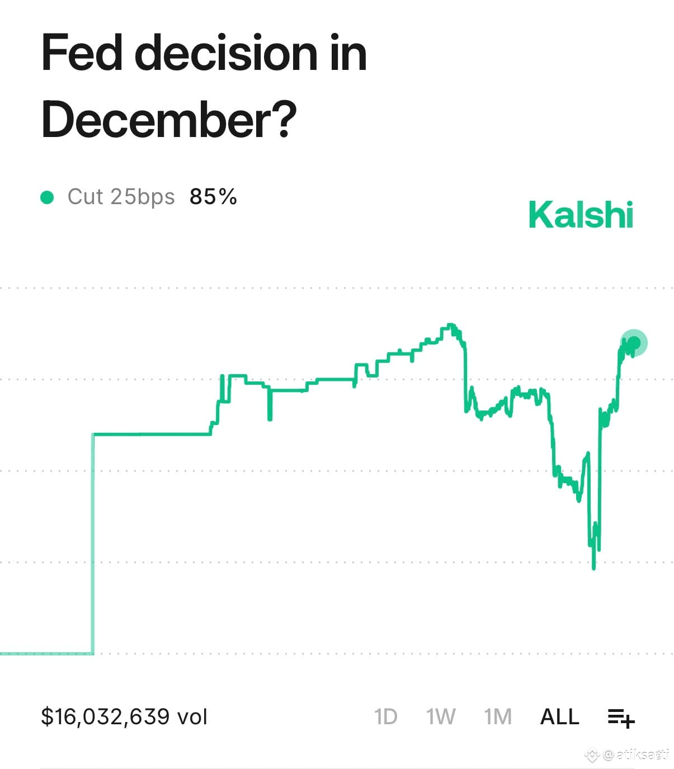The width and height of the screenshot is (674, 769).
Task: Click the chart's lowest dip point
Action: click(x=593, y=567)
